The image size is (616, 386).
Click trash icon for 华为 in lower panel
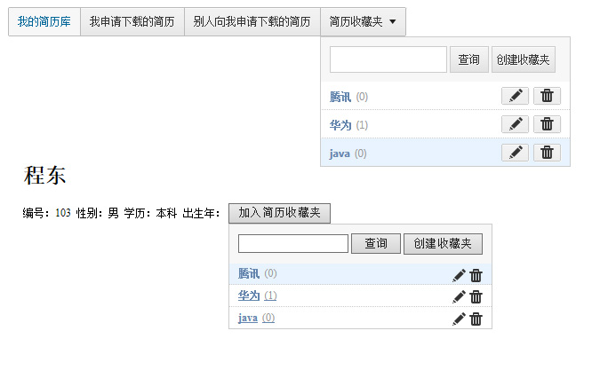pos(476,297)
